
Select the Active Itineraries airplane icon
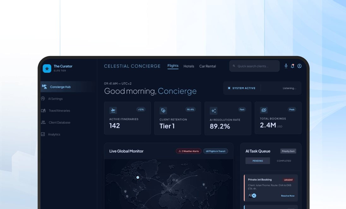pos(113,110)
